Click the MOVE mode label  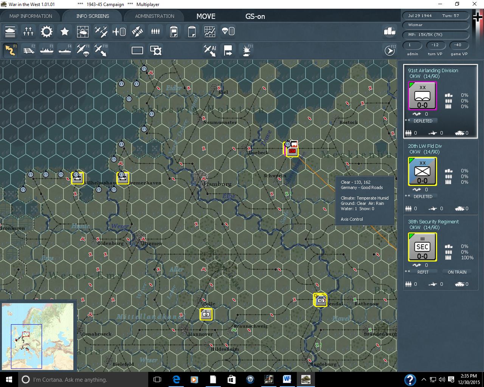tap(206, 16)
